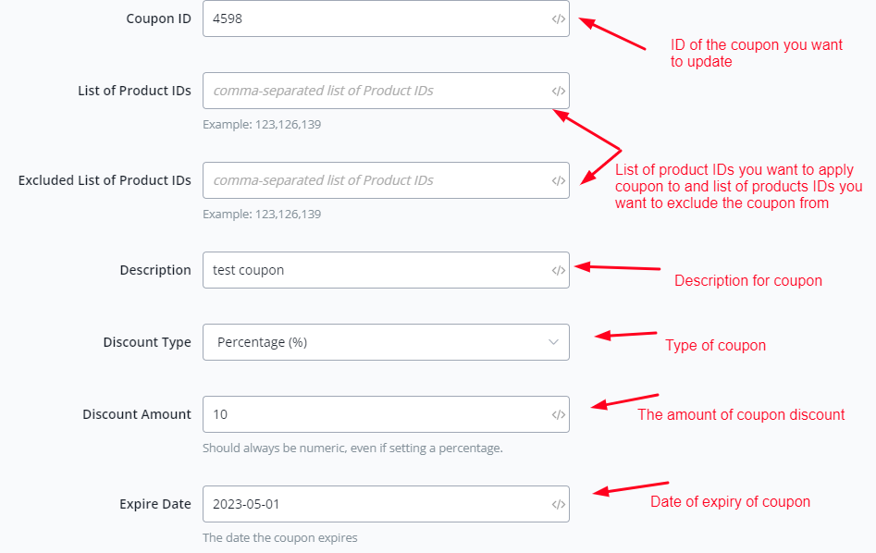Click the Description label
Image resolution: width=876 pixels, height=553 pixels.
(x=155, y=270)
